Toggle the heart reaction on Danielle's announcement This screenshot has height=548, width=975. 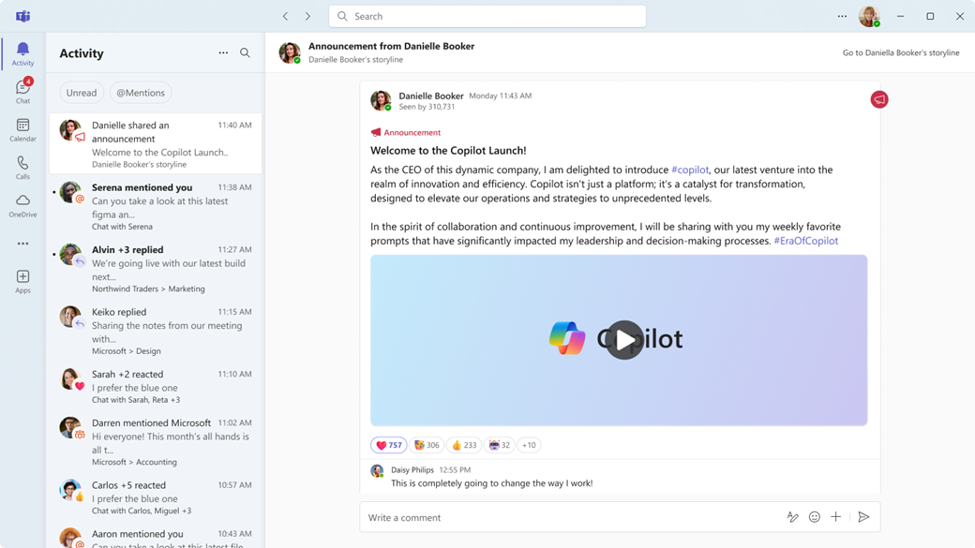tap(388, 444)
